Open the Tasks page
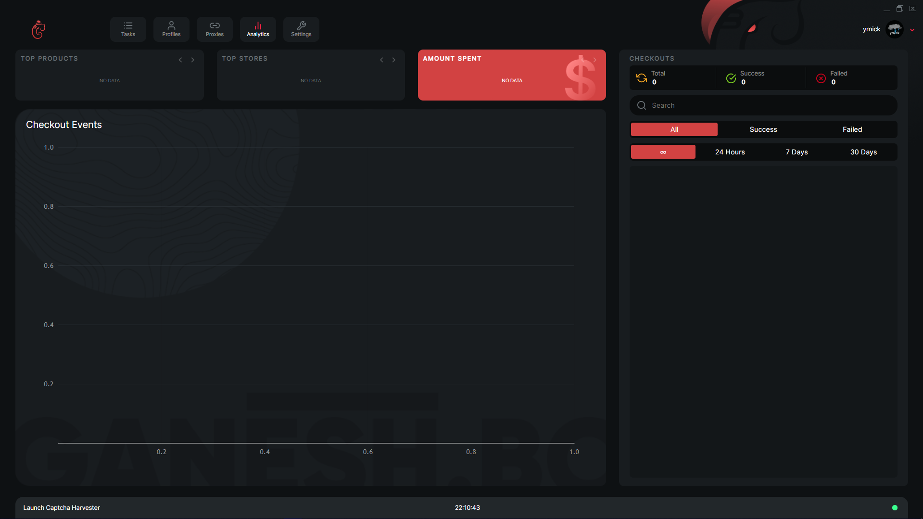The height and width of the screenshot is (519, 923). (128, 29)
